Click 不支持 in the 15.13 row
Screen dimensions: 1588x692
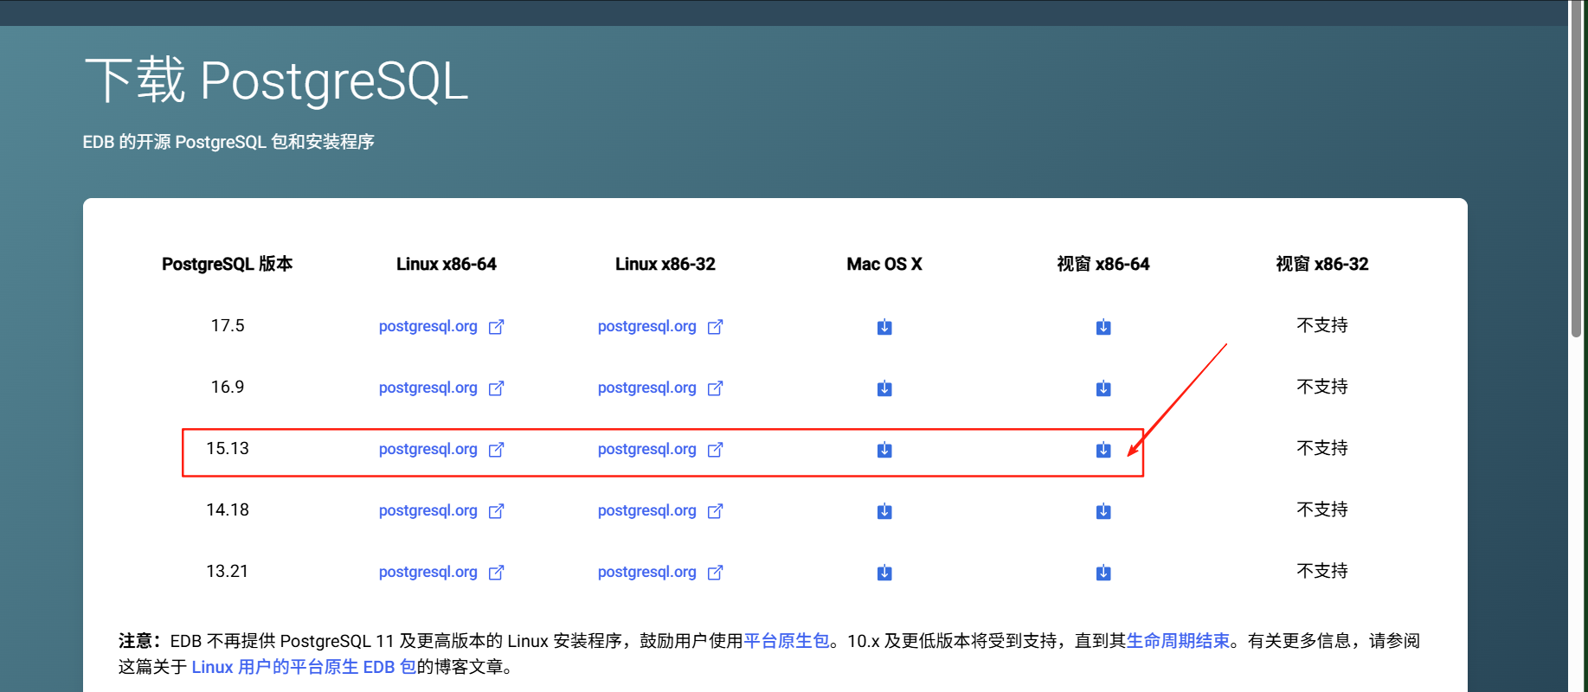tap(1322, 449)
